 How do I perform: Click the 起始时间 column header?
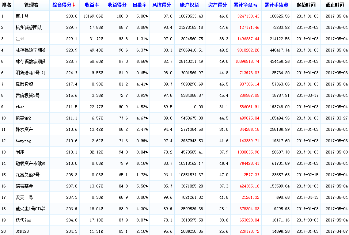tap(306, 5)
